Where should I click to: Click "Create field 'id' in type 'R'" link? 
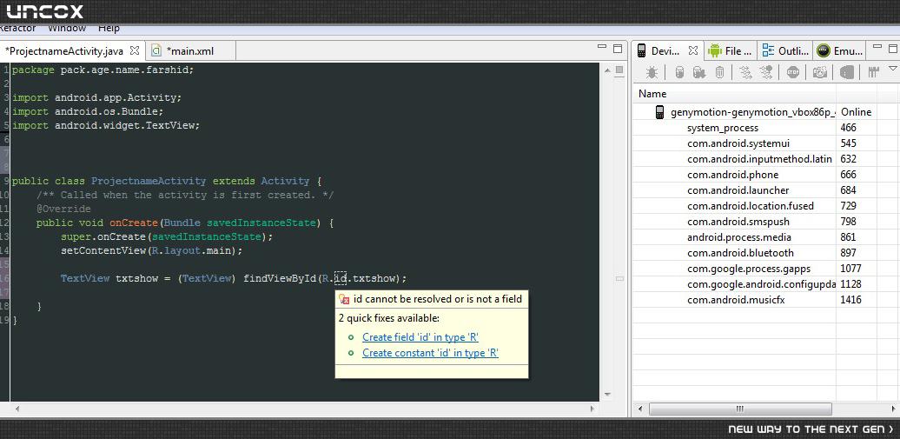click(x=420, y=337)
